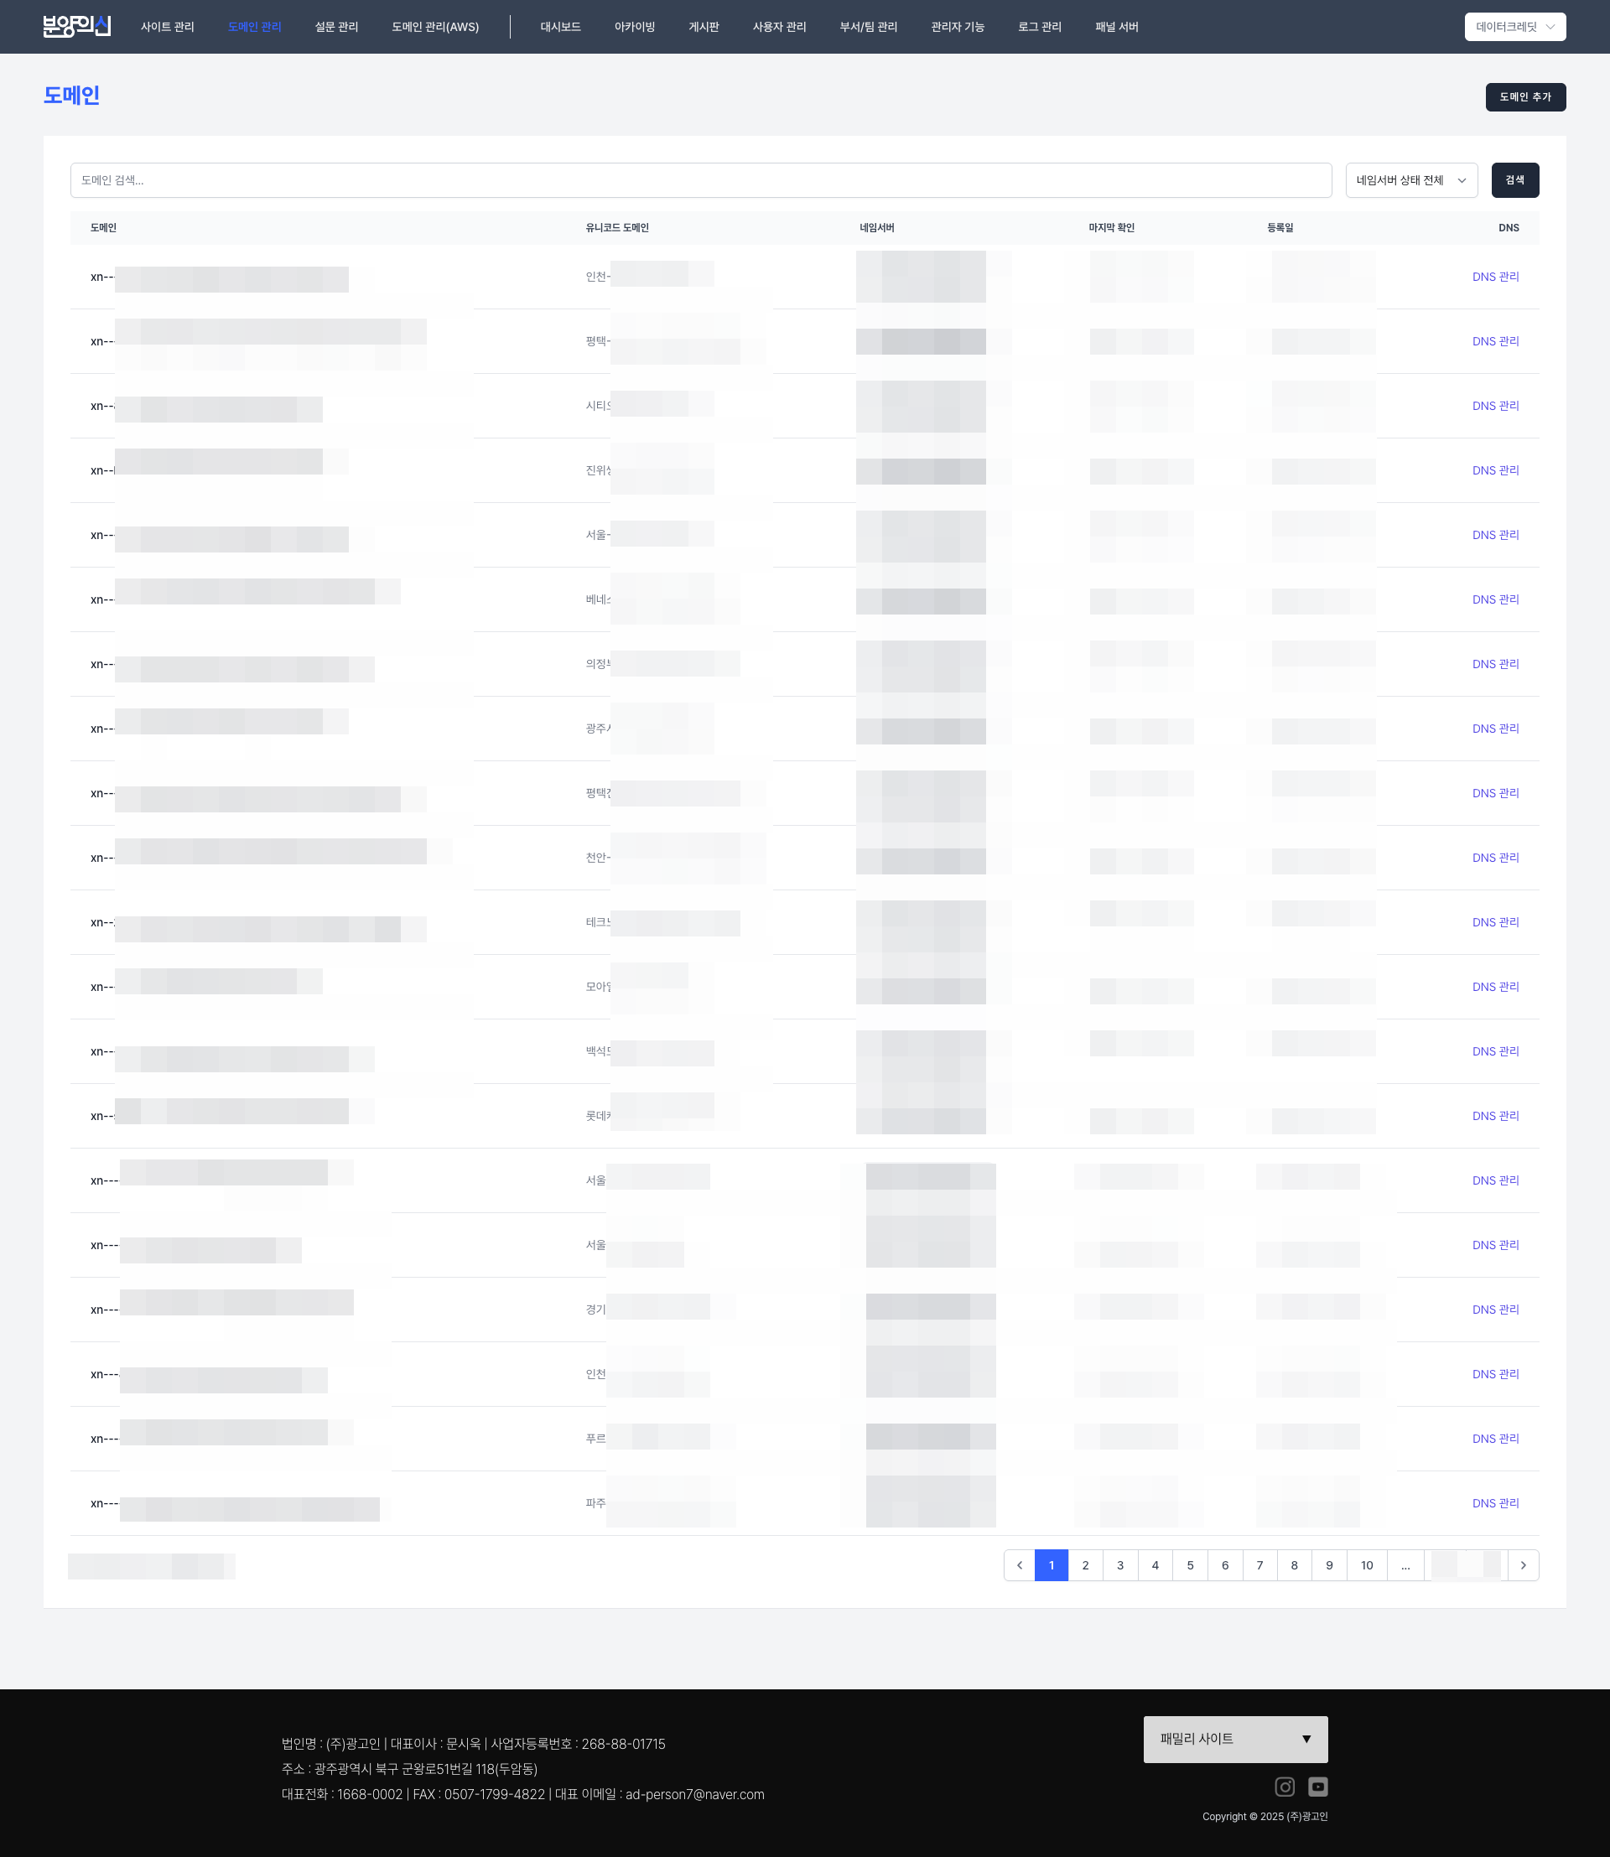
Task: Click DNS 관리 link in first row
Action: 1495,277
